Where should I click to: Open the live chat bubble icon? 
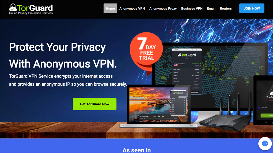(265, 144)
